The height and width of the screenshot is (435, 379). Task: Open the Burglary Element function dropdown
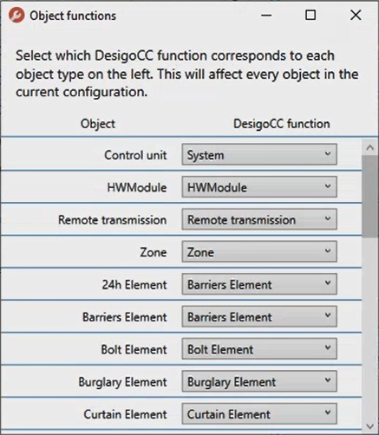[x=259, y=381]
